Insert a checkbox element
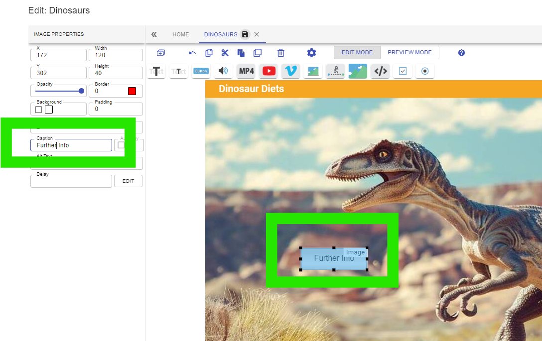Image resolution: width=542 pixels, height=341 pixels. click(x=403, y=71)
